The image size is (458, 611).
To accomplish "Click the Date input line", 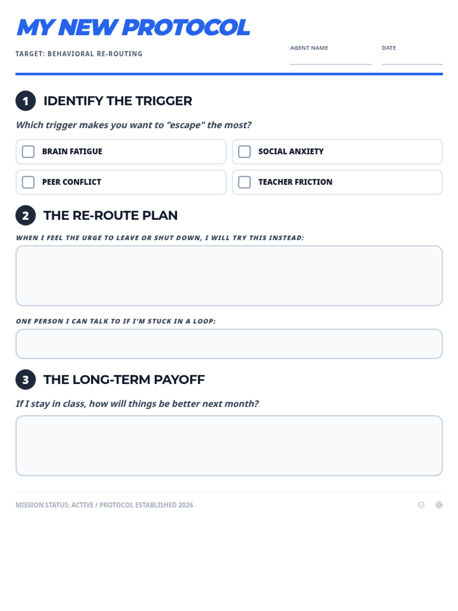I will 412,59.
